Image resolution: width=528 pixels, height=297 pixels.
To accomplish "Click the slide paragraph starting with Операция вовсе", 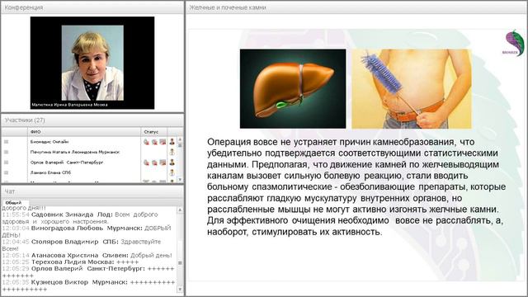I will pyautogui.click(x=356, y=187).
